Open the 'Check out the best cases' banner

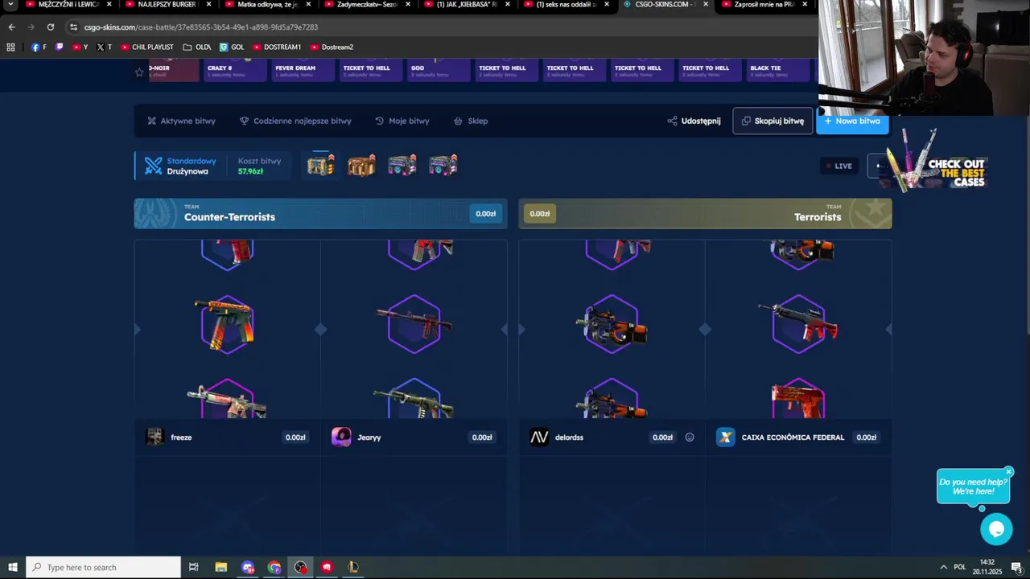[937, 161]
